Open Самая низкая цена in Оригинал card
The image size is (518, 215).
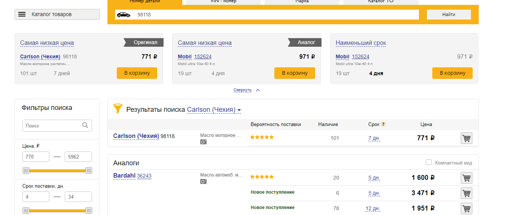coord(47,43)
